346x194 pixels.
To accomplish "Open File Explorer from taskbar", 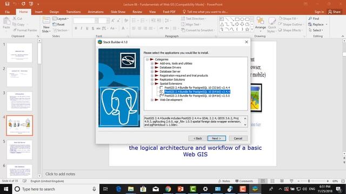I will coord(131,189).
